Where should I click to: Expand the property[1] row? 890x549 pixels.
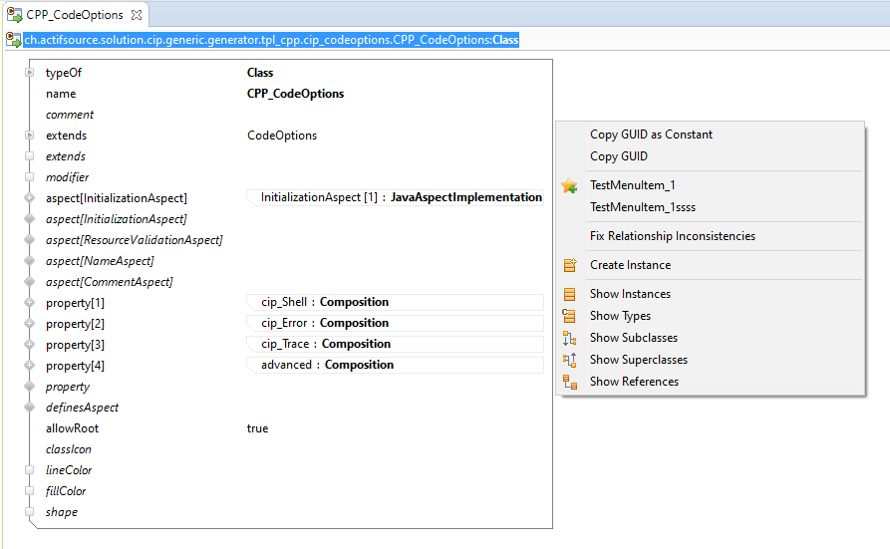(x=30, y=303)
